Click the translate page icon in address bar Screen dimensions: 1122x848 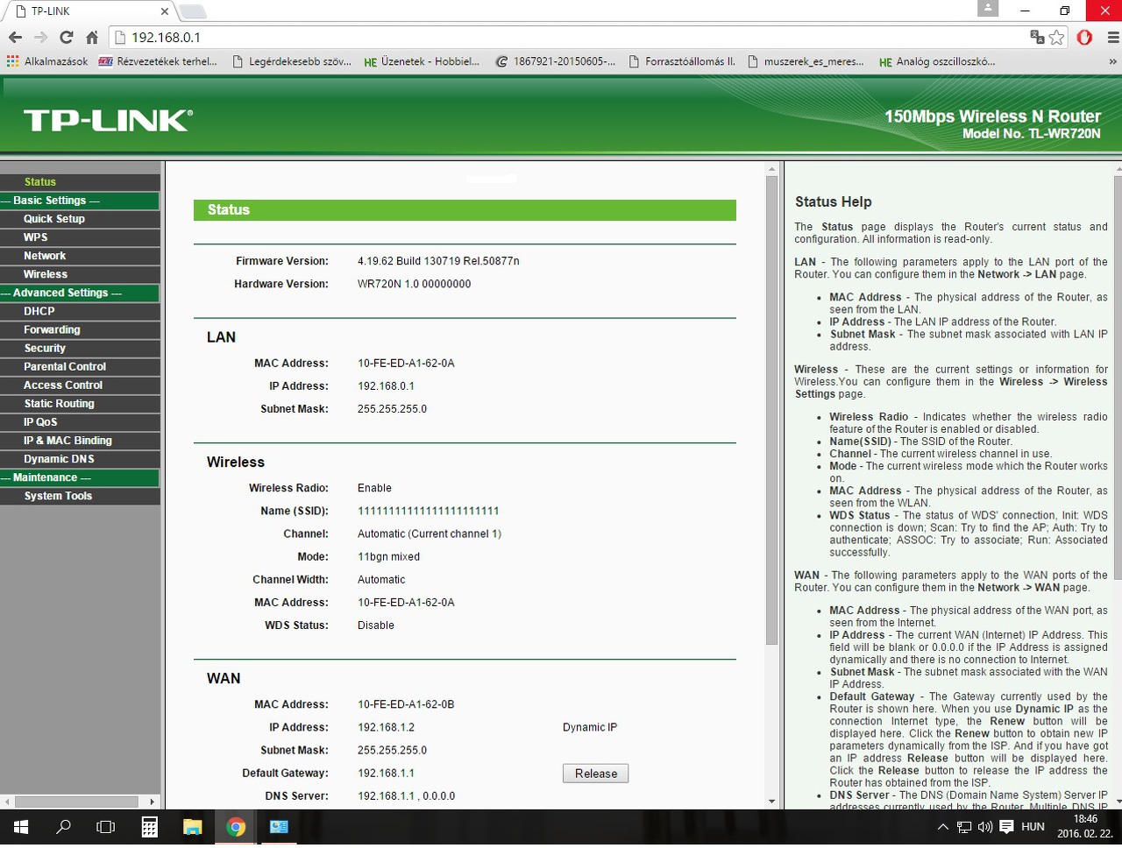(x=1037, y=37)
